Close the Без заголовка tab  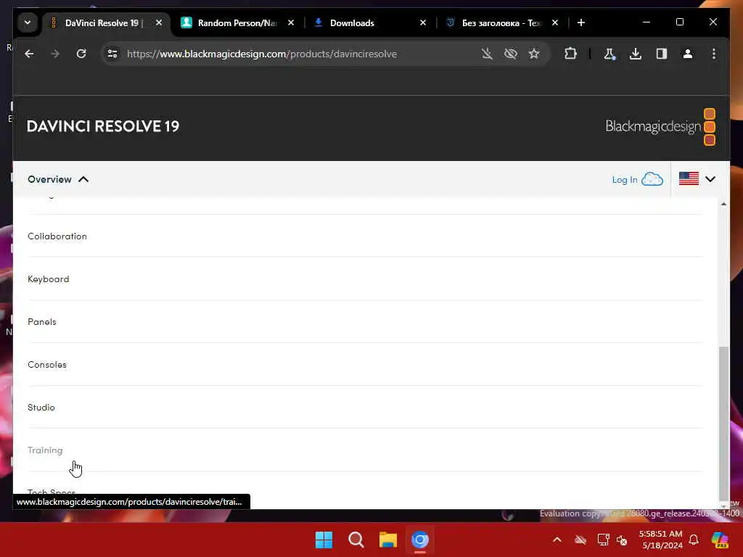pos(555,22)
